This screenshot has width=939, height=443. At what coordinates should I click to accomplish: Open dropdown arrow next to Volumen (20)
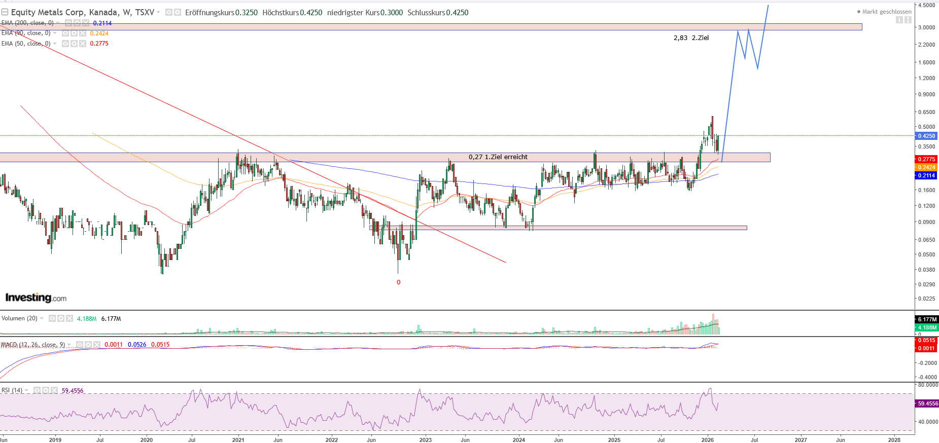click(x=42, y=318)
